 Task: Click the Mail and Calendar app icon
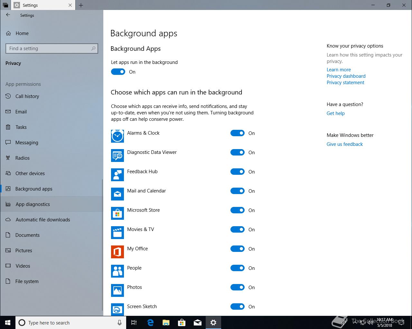coord(117,194)
